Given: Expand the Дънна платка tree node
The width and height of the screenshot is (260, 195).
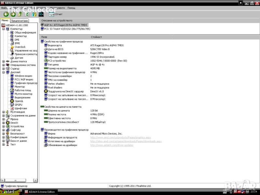Looking at the screenshot, I should click(4, 61).
